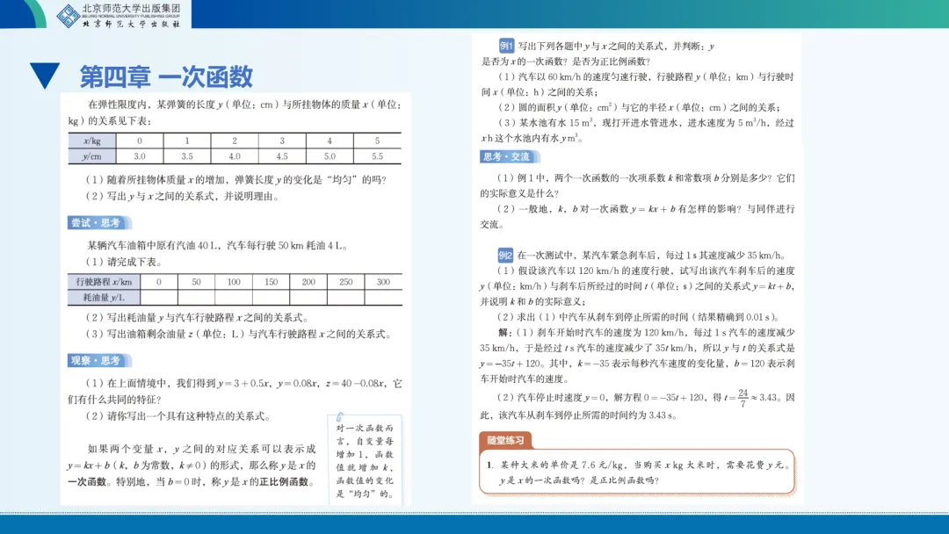Click the 5.5 cell in the spring table
The width and height of the screenshot is (949, 534).
point(377,156)
